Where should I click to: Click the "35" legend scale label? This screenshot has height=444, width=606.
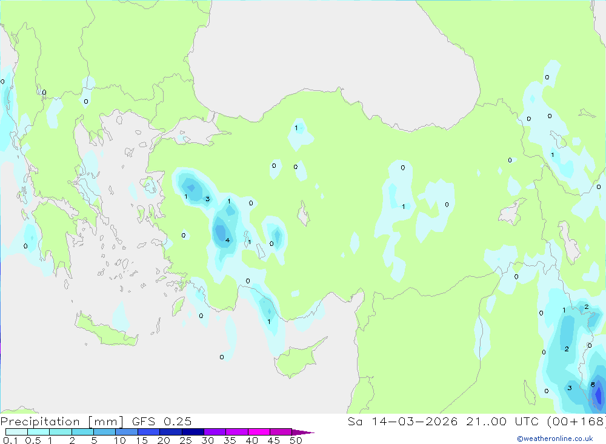(x=230, y=440)
